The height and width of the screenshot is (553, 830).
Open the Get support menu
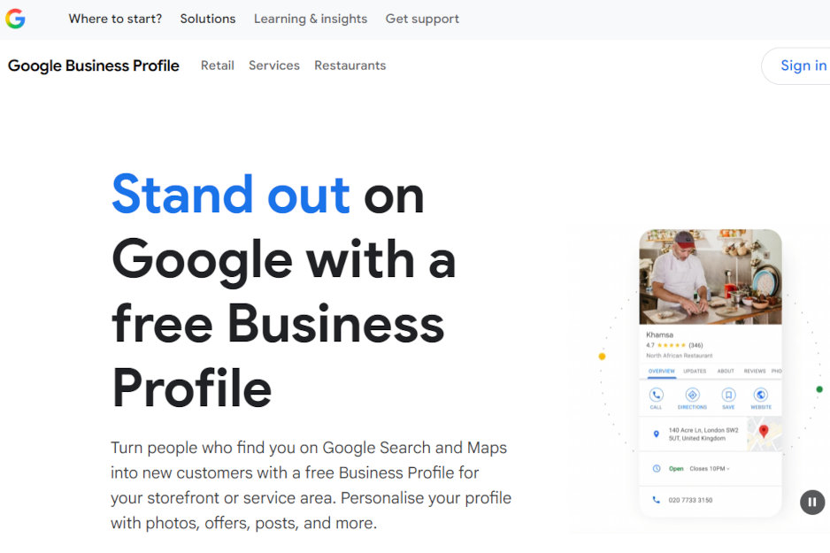[422, 19]
